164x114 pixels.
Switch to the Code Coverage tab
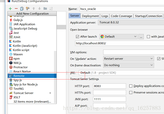[x=121, y=16]
